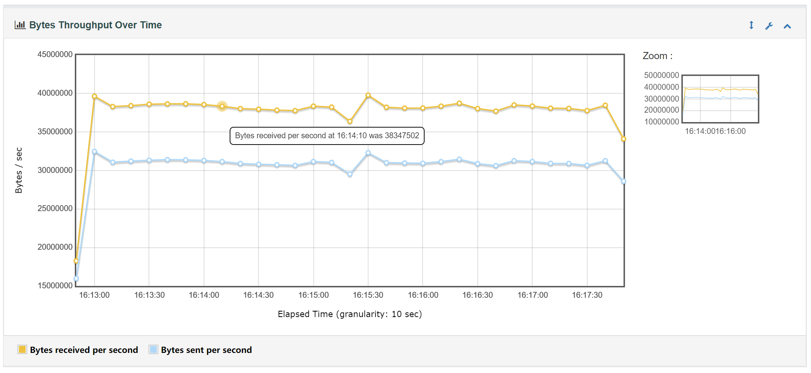Toggle Bytes sent per second series
Image resolution: width=811 pixels, height=373 pixels.
(206, 350)
